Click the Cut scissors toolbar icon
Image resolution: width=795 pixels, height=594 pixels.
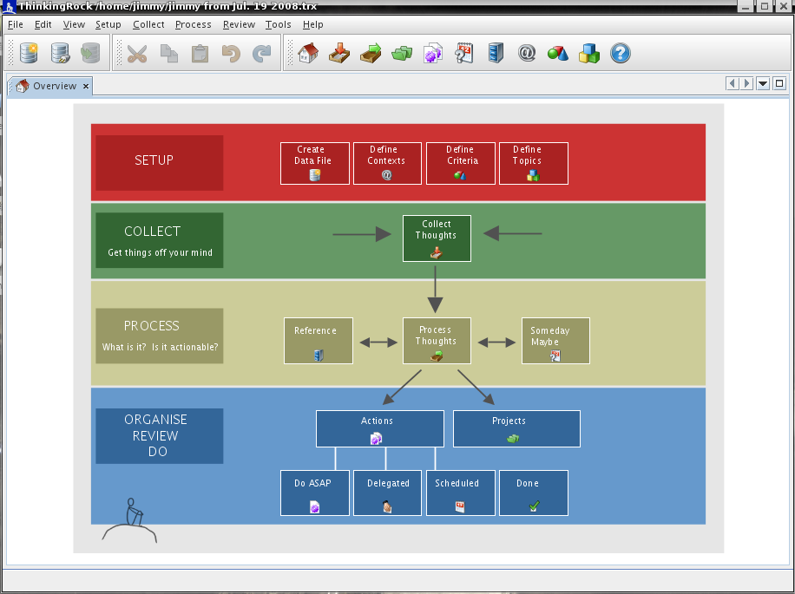[x=137, y=53]
